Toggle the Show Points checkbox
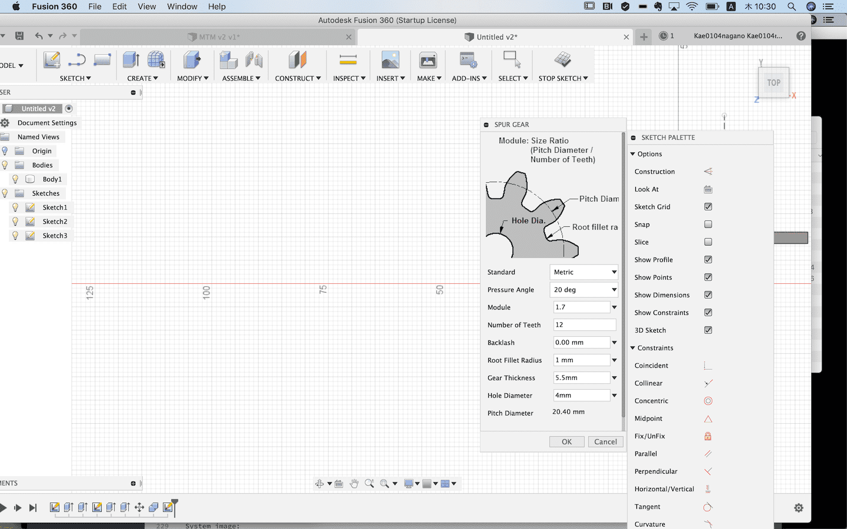The height and width of the screenshot is (529, 847). point(708,277)
